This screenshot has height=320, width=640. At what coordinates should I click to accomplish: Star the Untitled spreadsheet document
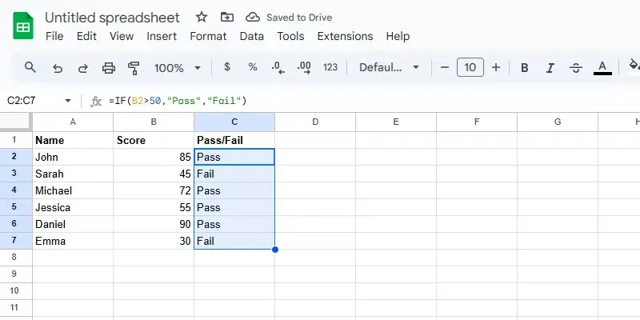(x=202, y=17)
